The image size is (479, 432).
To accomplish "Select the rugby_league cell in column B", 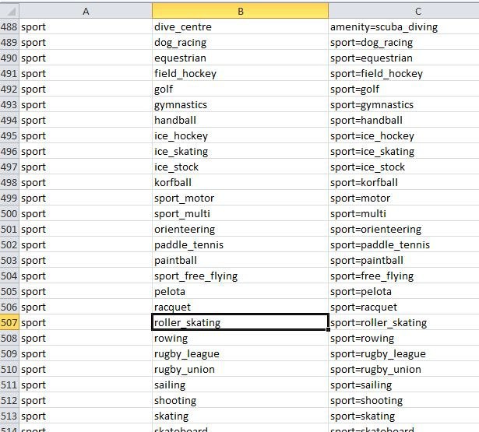I will [x=241, y=353].
